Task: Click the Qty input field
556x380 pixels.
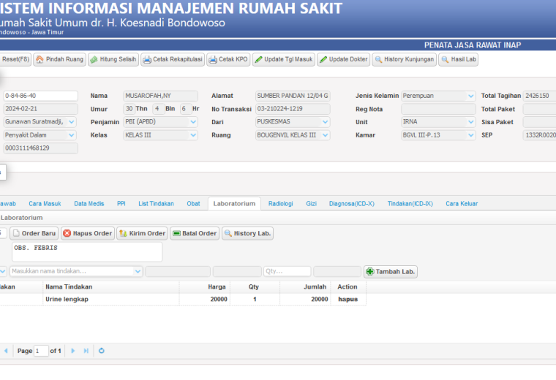Action: (x=288, y=271)
